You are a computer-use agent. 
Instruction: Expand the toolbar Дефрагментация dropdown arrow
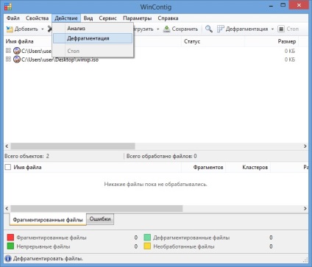(x=272, y=29)
